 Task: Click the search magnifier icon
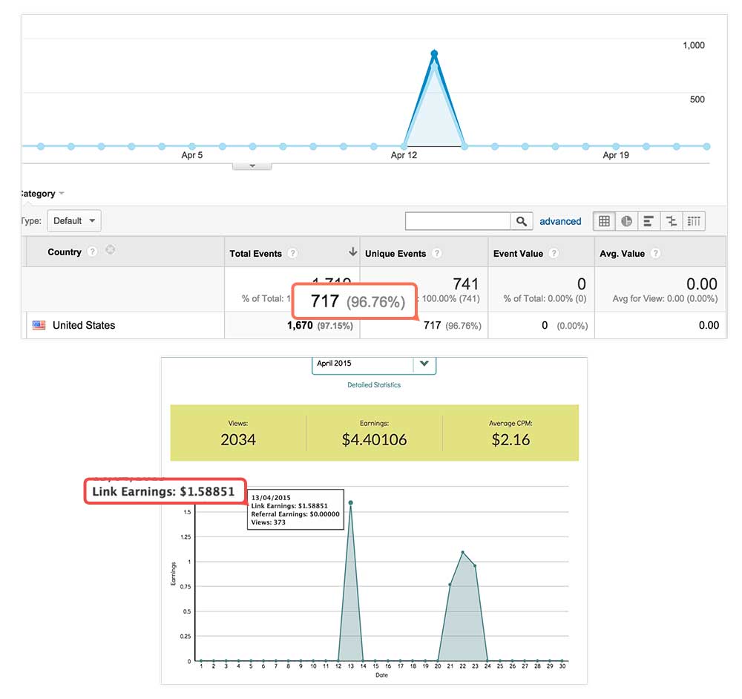pyautogui.click(x=522, y=220)
